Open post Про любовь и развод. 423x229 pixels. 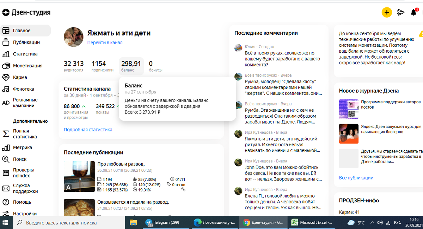pos(121,164)
